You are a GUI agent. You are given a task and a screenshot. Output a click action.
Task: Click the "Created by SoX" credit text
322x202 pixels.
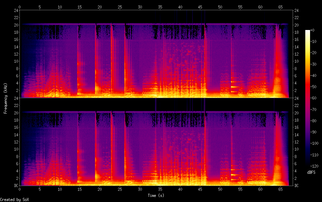[14, 200]
